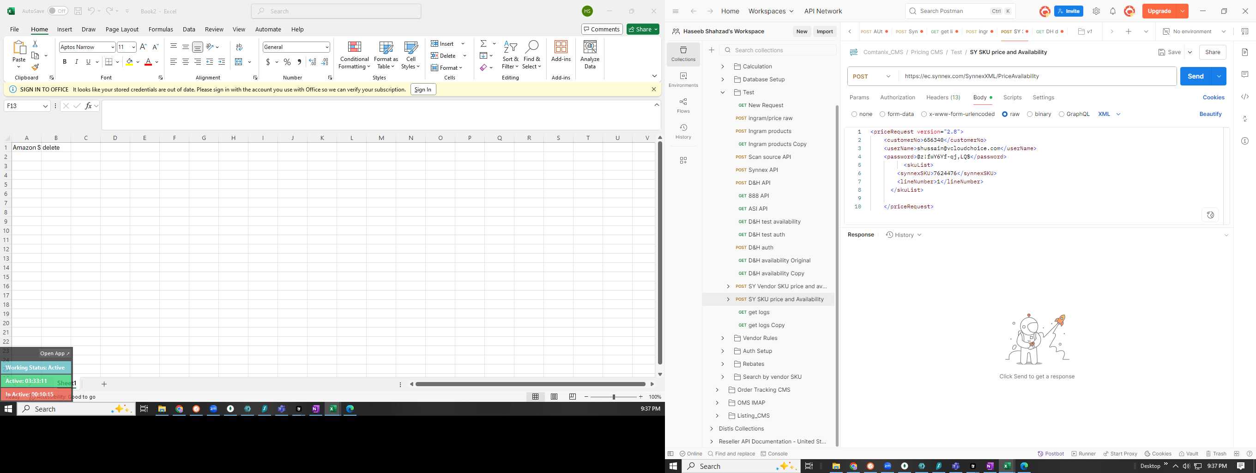
Task: Open the Insert ribbon tab
Action: tap(64, 29)
